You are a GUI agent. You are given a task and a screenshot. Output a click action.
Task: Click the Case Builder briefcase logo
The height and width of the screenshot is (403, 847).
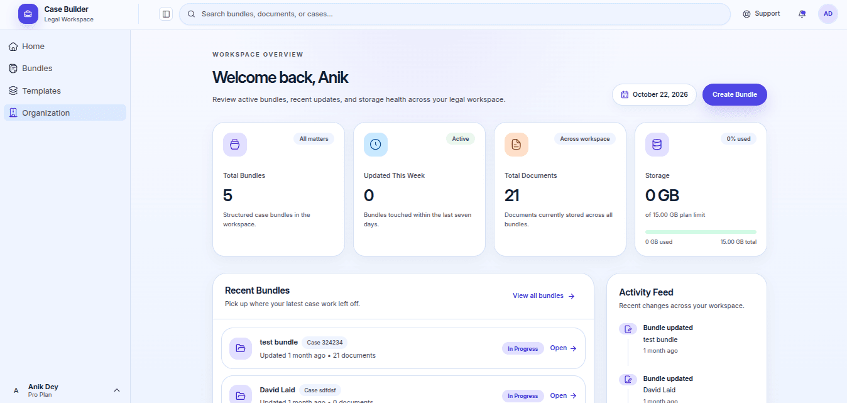(28, 14)
